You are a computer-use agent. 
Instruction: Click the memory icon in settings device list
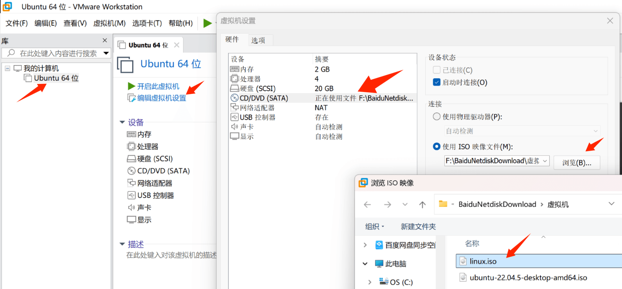click(234, 69)
